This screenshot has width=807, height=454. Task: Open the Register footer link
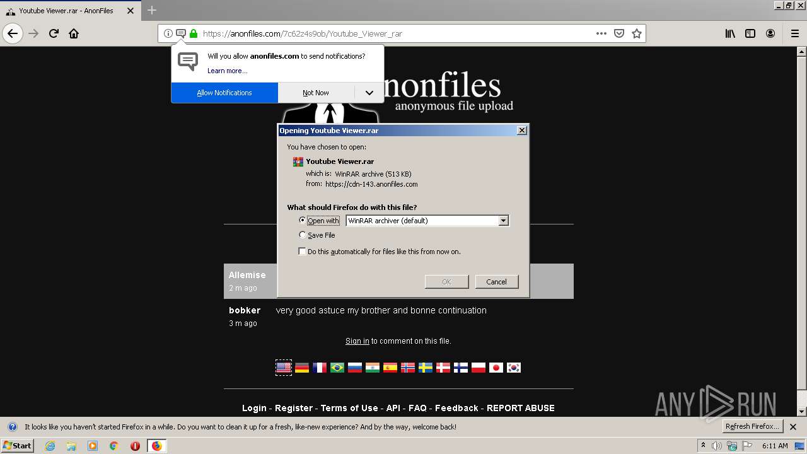[294, 408]
